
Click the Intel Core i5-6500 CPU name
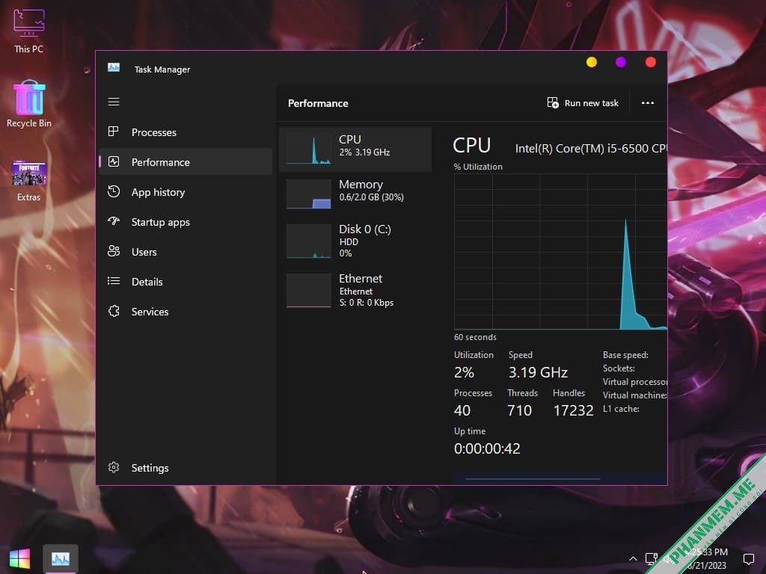(591, 149)
